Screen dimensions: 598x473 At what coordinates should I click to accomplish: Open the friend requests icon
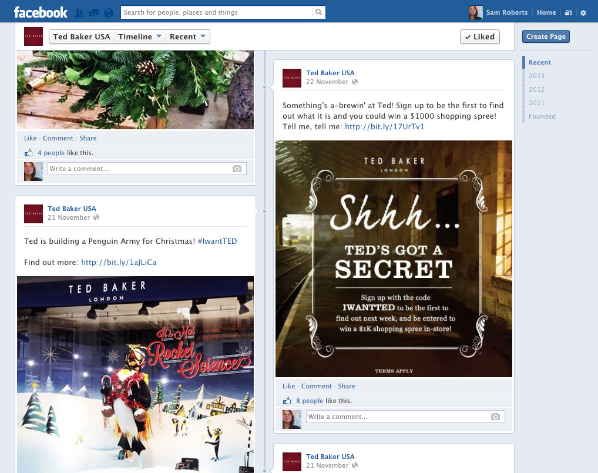[x=79, y=12]
